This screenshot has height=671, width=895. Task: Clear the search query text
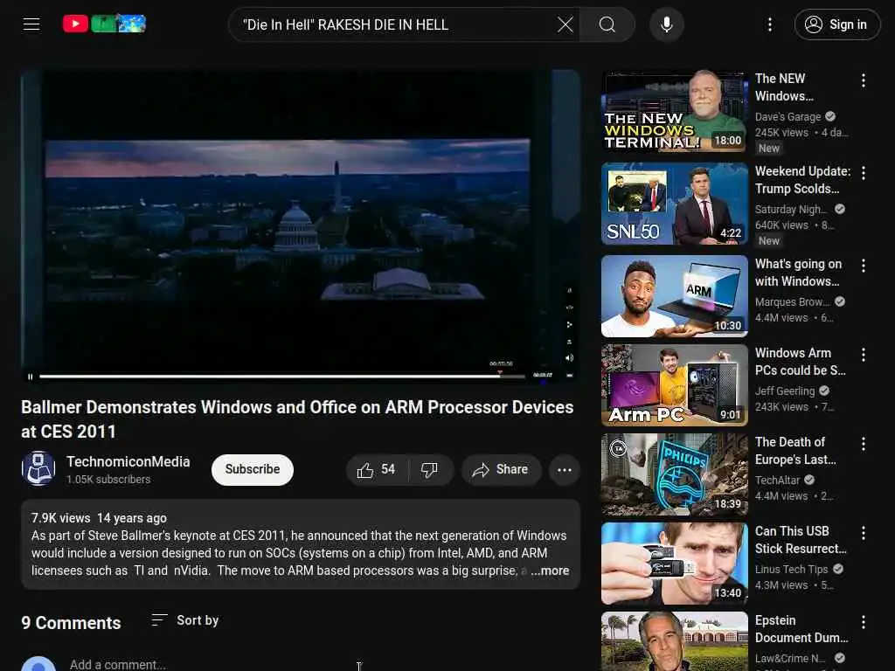pos(565,24)
